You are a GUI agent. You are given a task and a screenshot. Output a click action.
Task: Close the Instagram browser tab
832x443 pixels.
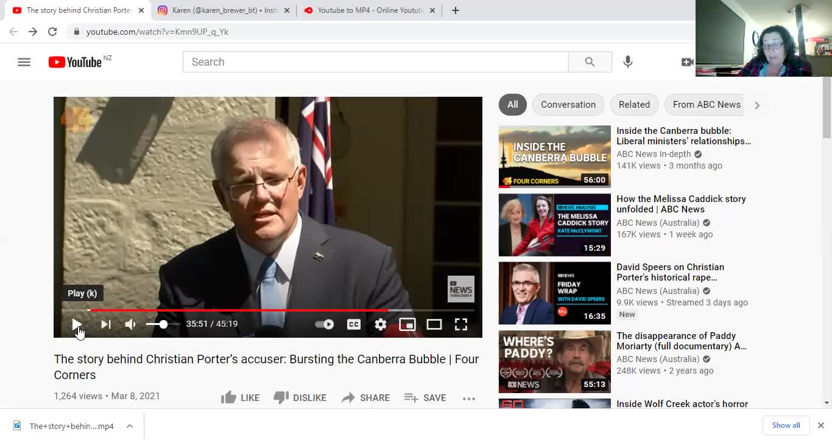[x=287, y=10]
